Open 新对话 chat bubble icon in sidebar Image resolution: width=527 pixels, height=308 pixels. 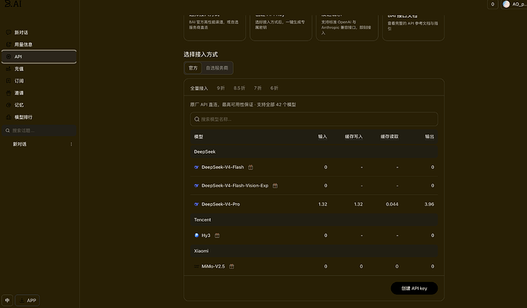[x=8, y=32]
